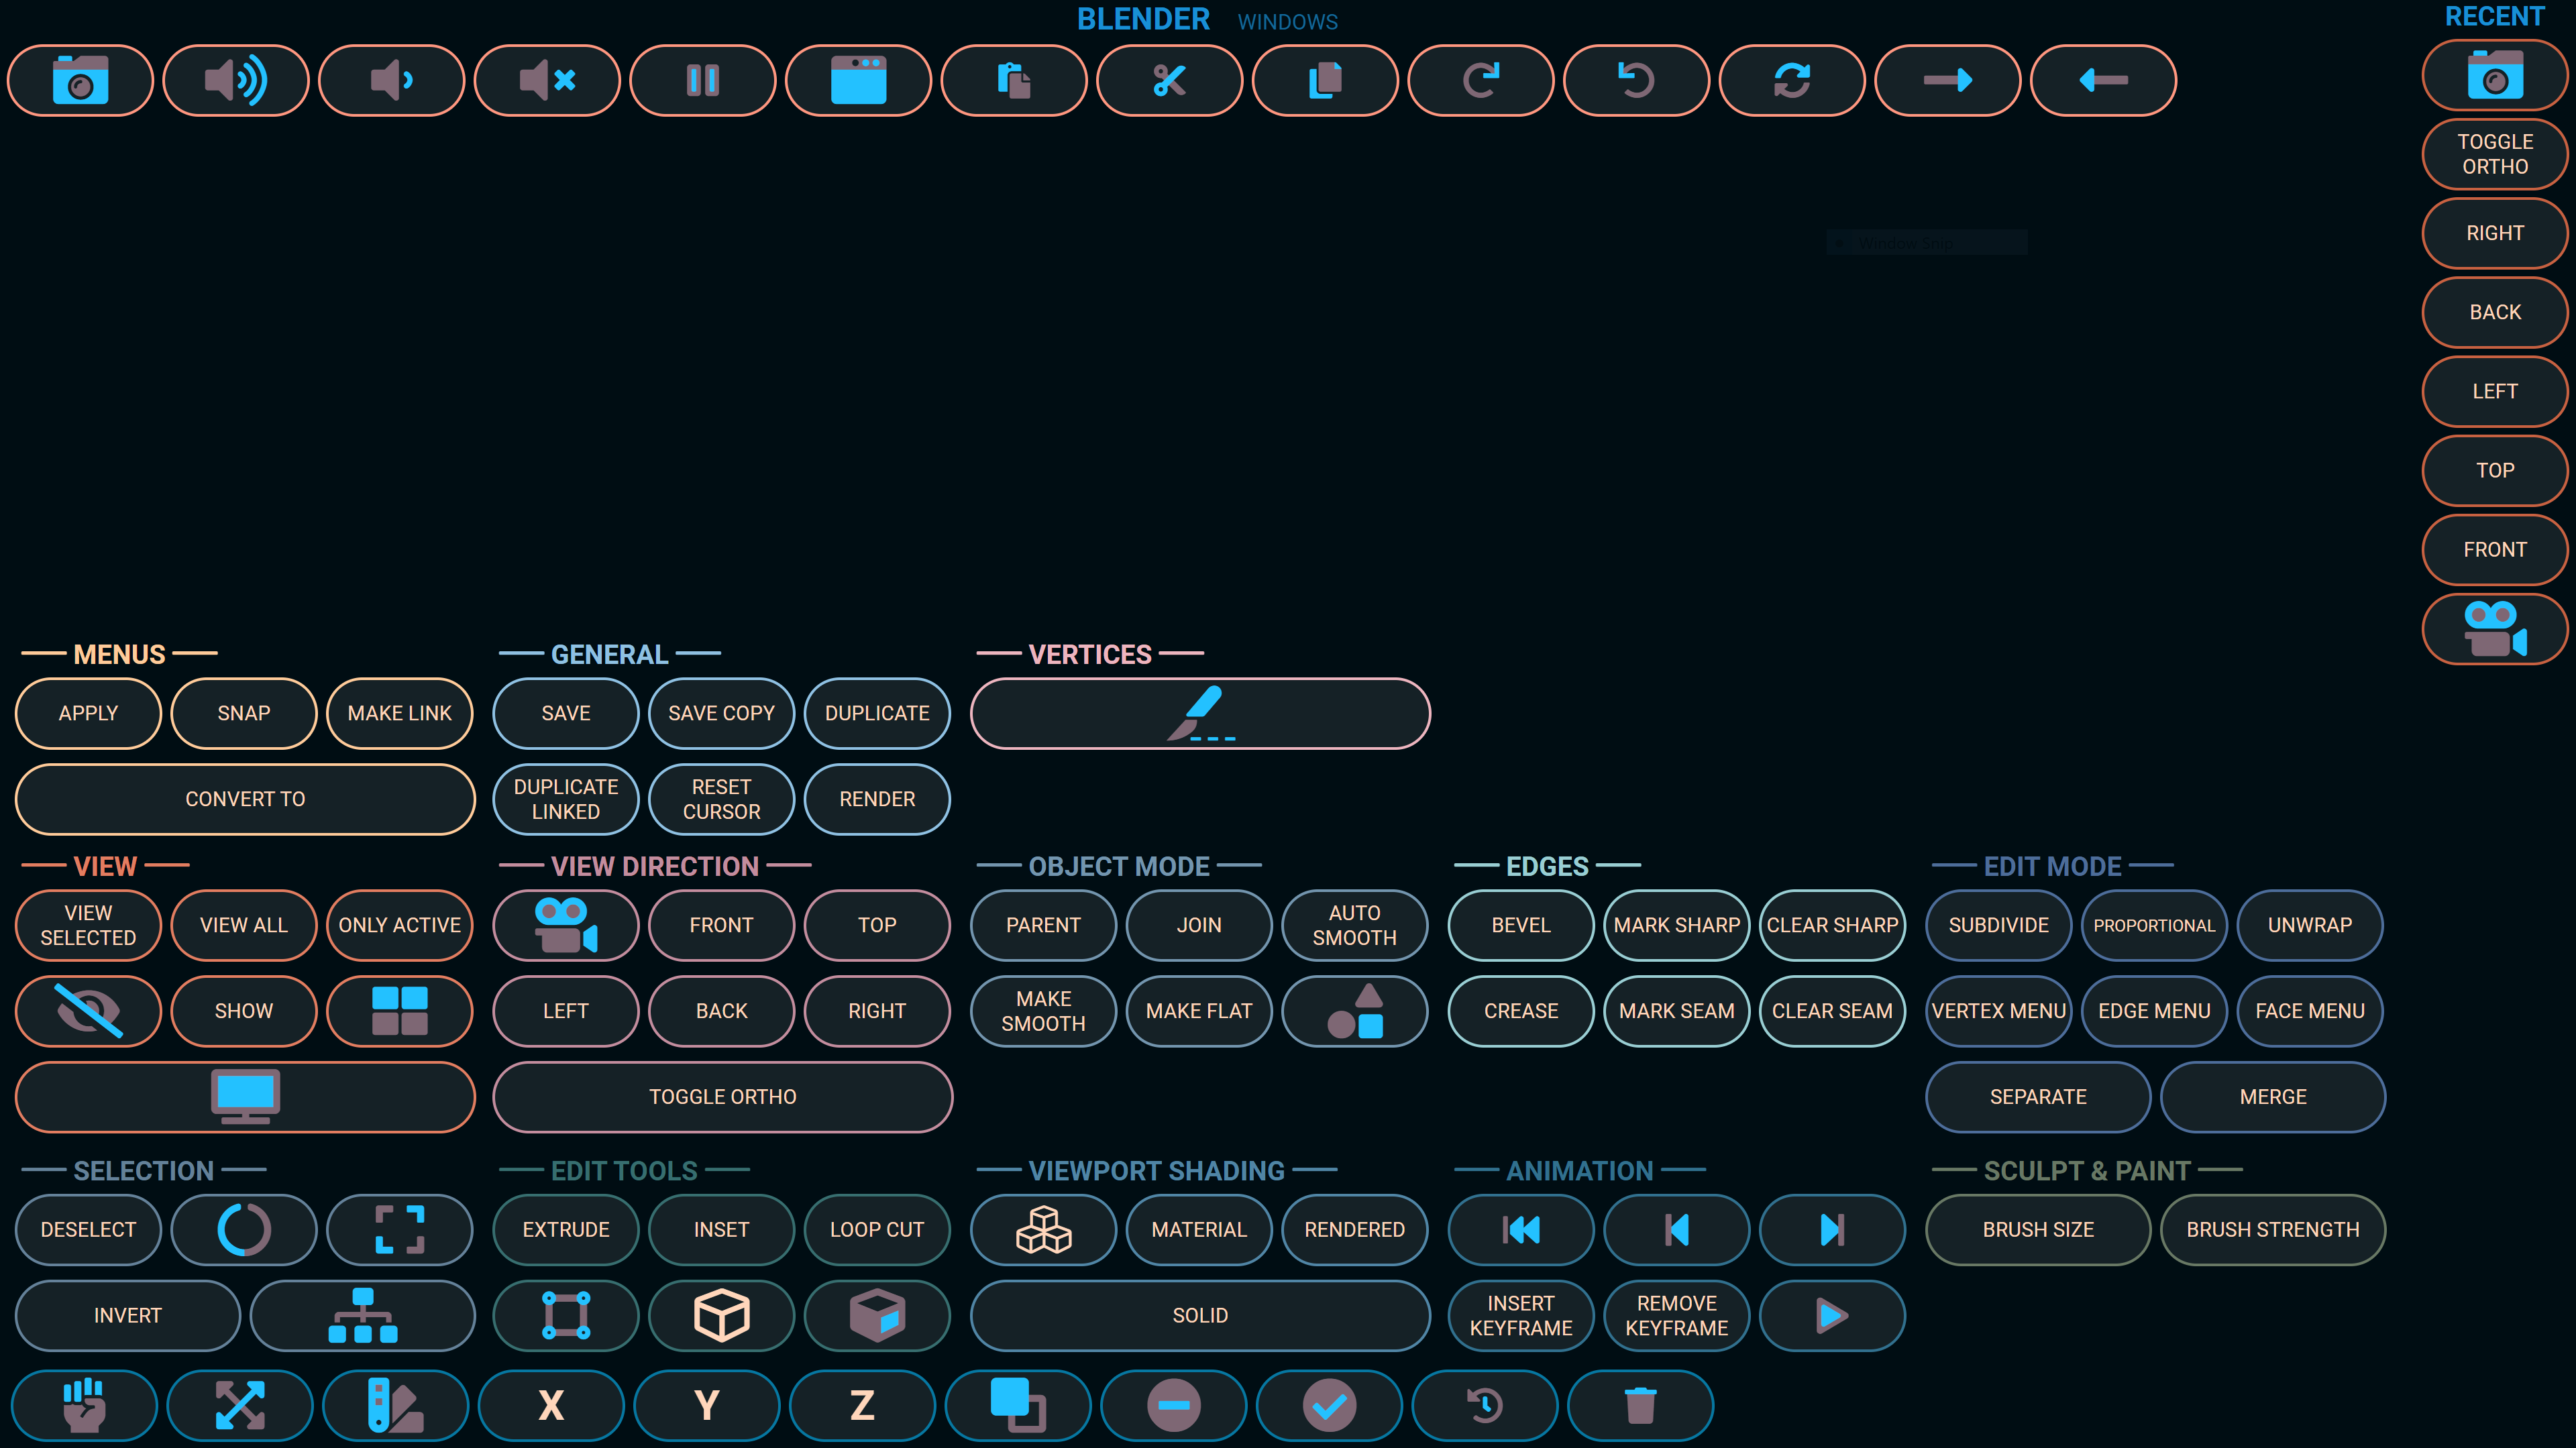The width and height of the screenshot is (2576, 1448).
Task: Open the Vertex Menu
Action: [x=1998, y=1011]
